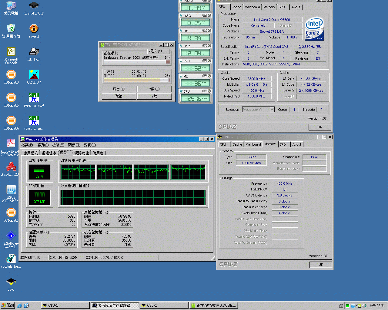This screenshot has width=388, height=310.
Task: Open 說明(H) menu in Task Manager
Action: tap(90, 145)
